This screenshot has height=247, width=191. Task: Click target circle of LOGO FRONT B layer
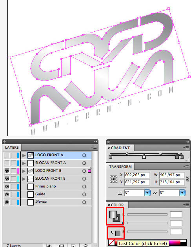pos(84,171)
